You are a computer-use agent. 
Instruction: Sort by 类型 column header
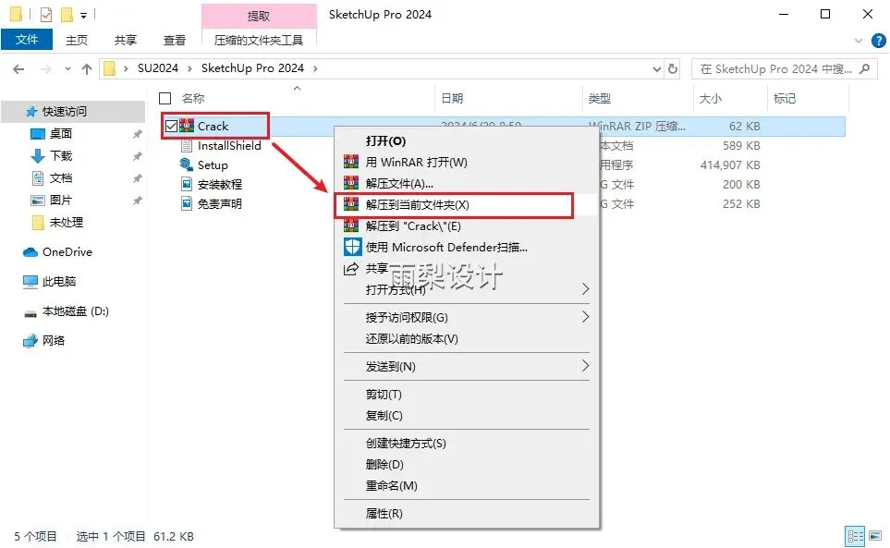click(600, 99)
